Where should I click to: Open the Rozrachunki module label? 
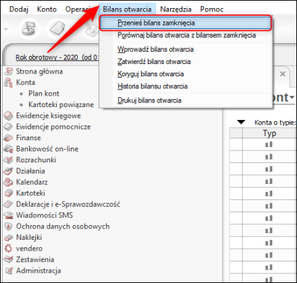(36, 160)
